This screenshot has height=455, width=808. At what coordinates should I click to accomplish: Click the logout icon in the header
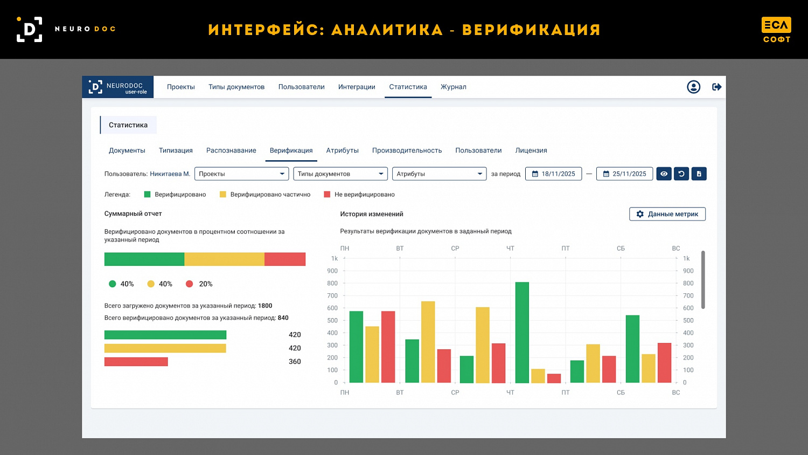(716, 87)
